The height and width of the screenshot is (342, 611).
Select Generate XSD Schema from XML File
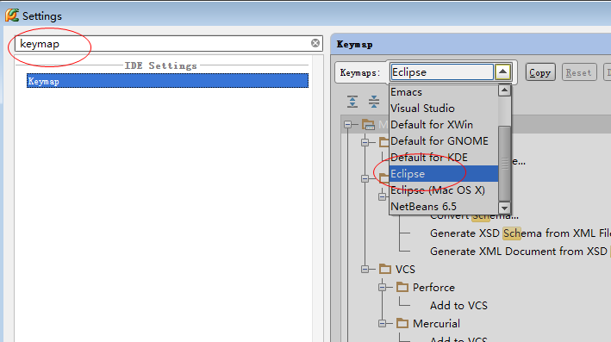coord(520,233)
